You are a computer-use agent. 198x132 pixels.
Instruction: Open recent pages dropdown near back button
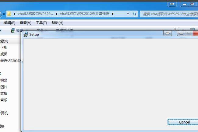tap(4, 14)
